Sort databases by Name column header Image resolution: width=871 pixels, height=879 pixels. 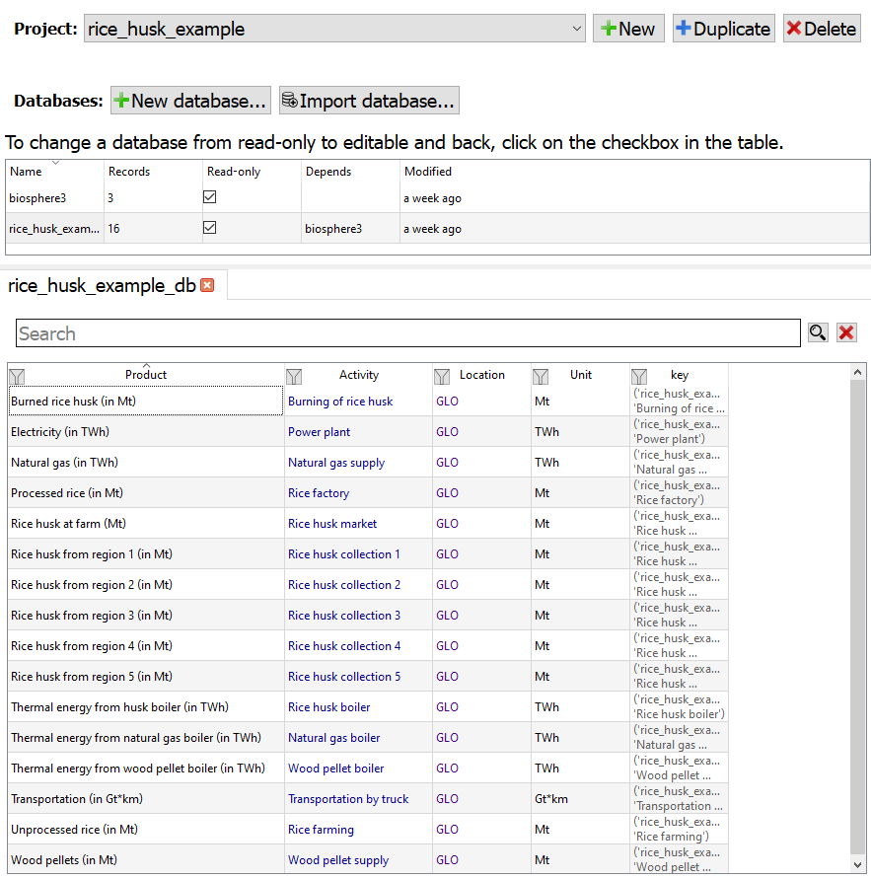26,172
